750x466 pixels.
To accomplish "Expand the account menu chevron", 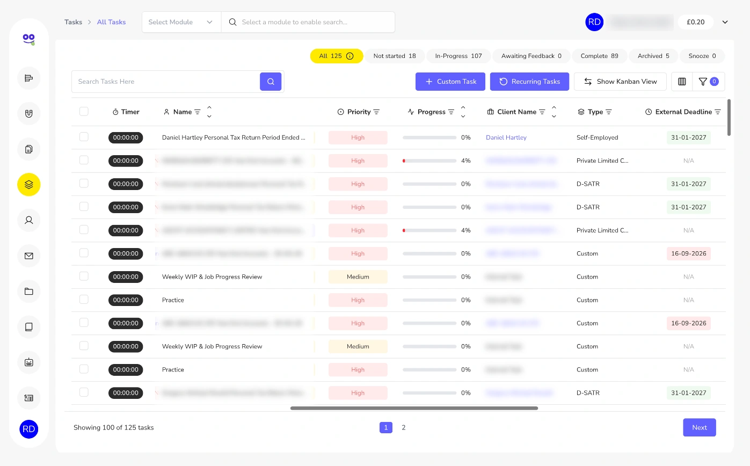I will coord(725,22).
